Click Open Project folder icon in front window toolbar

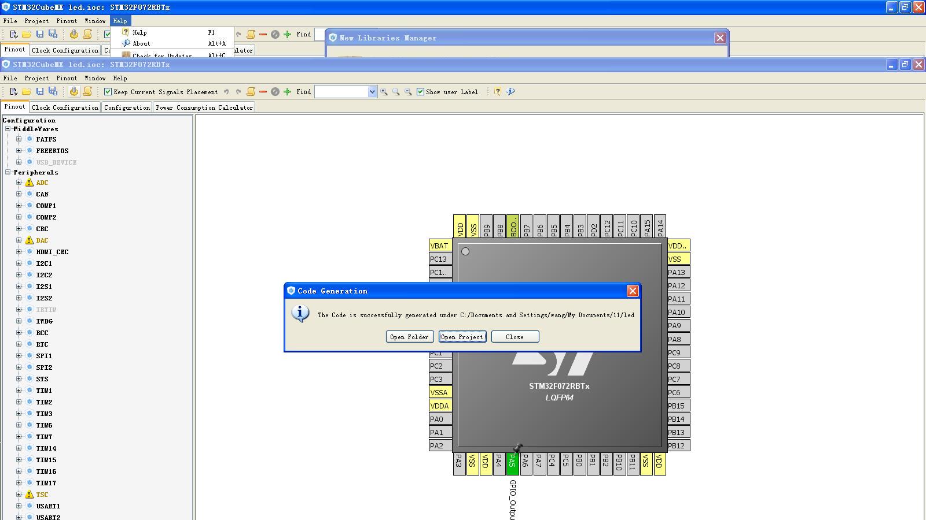pyautogui.click(x=27, y=91)
